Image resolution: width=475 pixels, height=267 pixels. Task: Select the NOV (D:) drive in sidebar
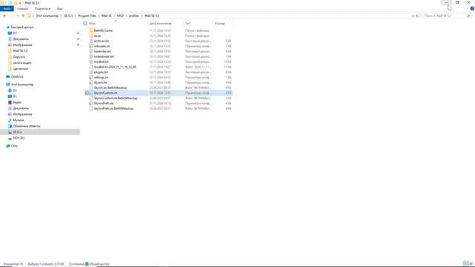click(19, 138)
